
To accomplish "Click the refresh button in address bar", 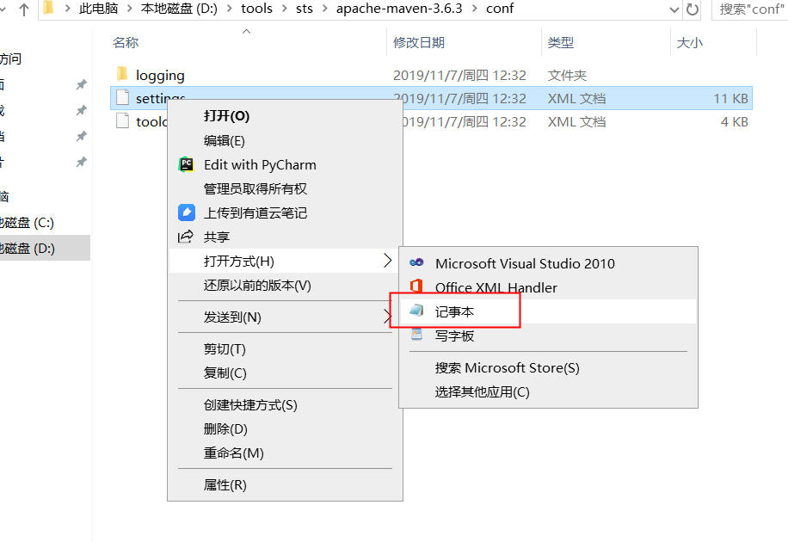I will click(x=692, y=9).
